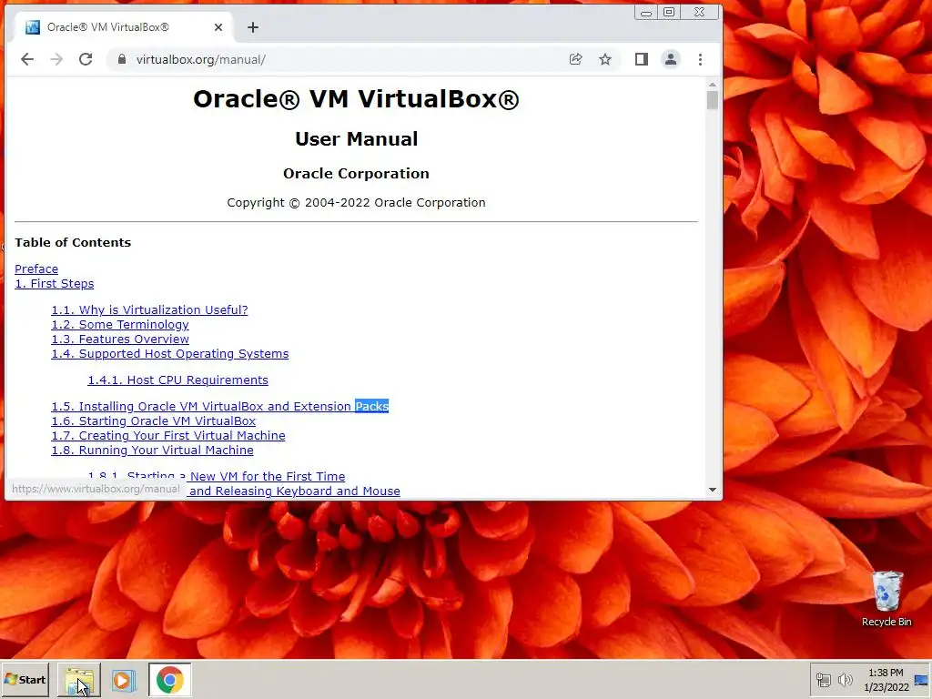The image size is (932, 699).
Task: Click the Show desktop tray button
Action: click(x=921, y=680)
